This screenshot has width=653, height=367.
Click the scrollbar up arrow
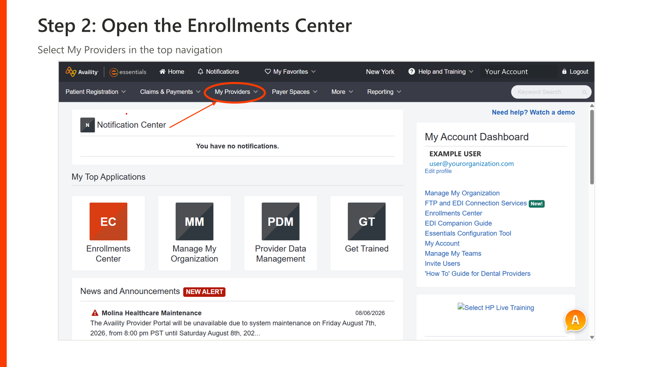pyautogui.click(x=592, y=106)
